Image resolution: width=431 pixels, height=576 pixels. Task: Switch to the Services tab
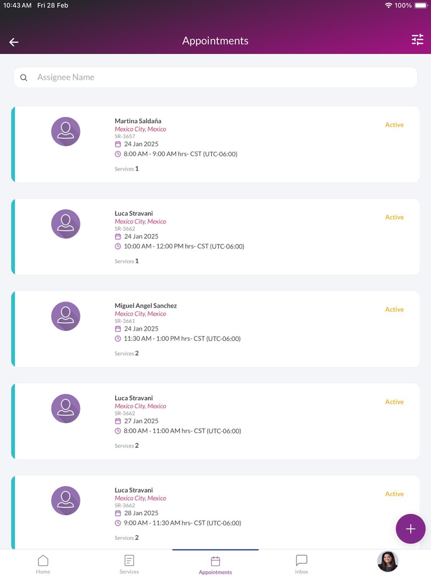pos(129,564)
